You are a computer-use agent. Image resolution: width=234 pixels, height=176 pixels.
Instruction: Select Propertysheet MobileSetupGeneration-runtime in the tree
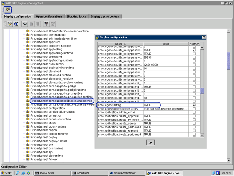tap(60, 31)
